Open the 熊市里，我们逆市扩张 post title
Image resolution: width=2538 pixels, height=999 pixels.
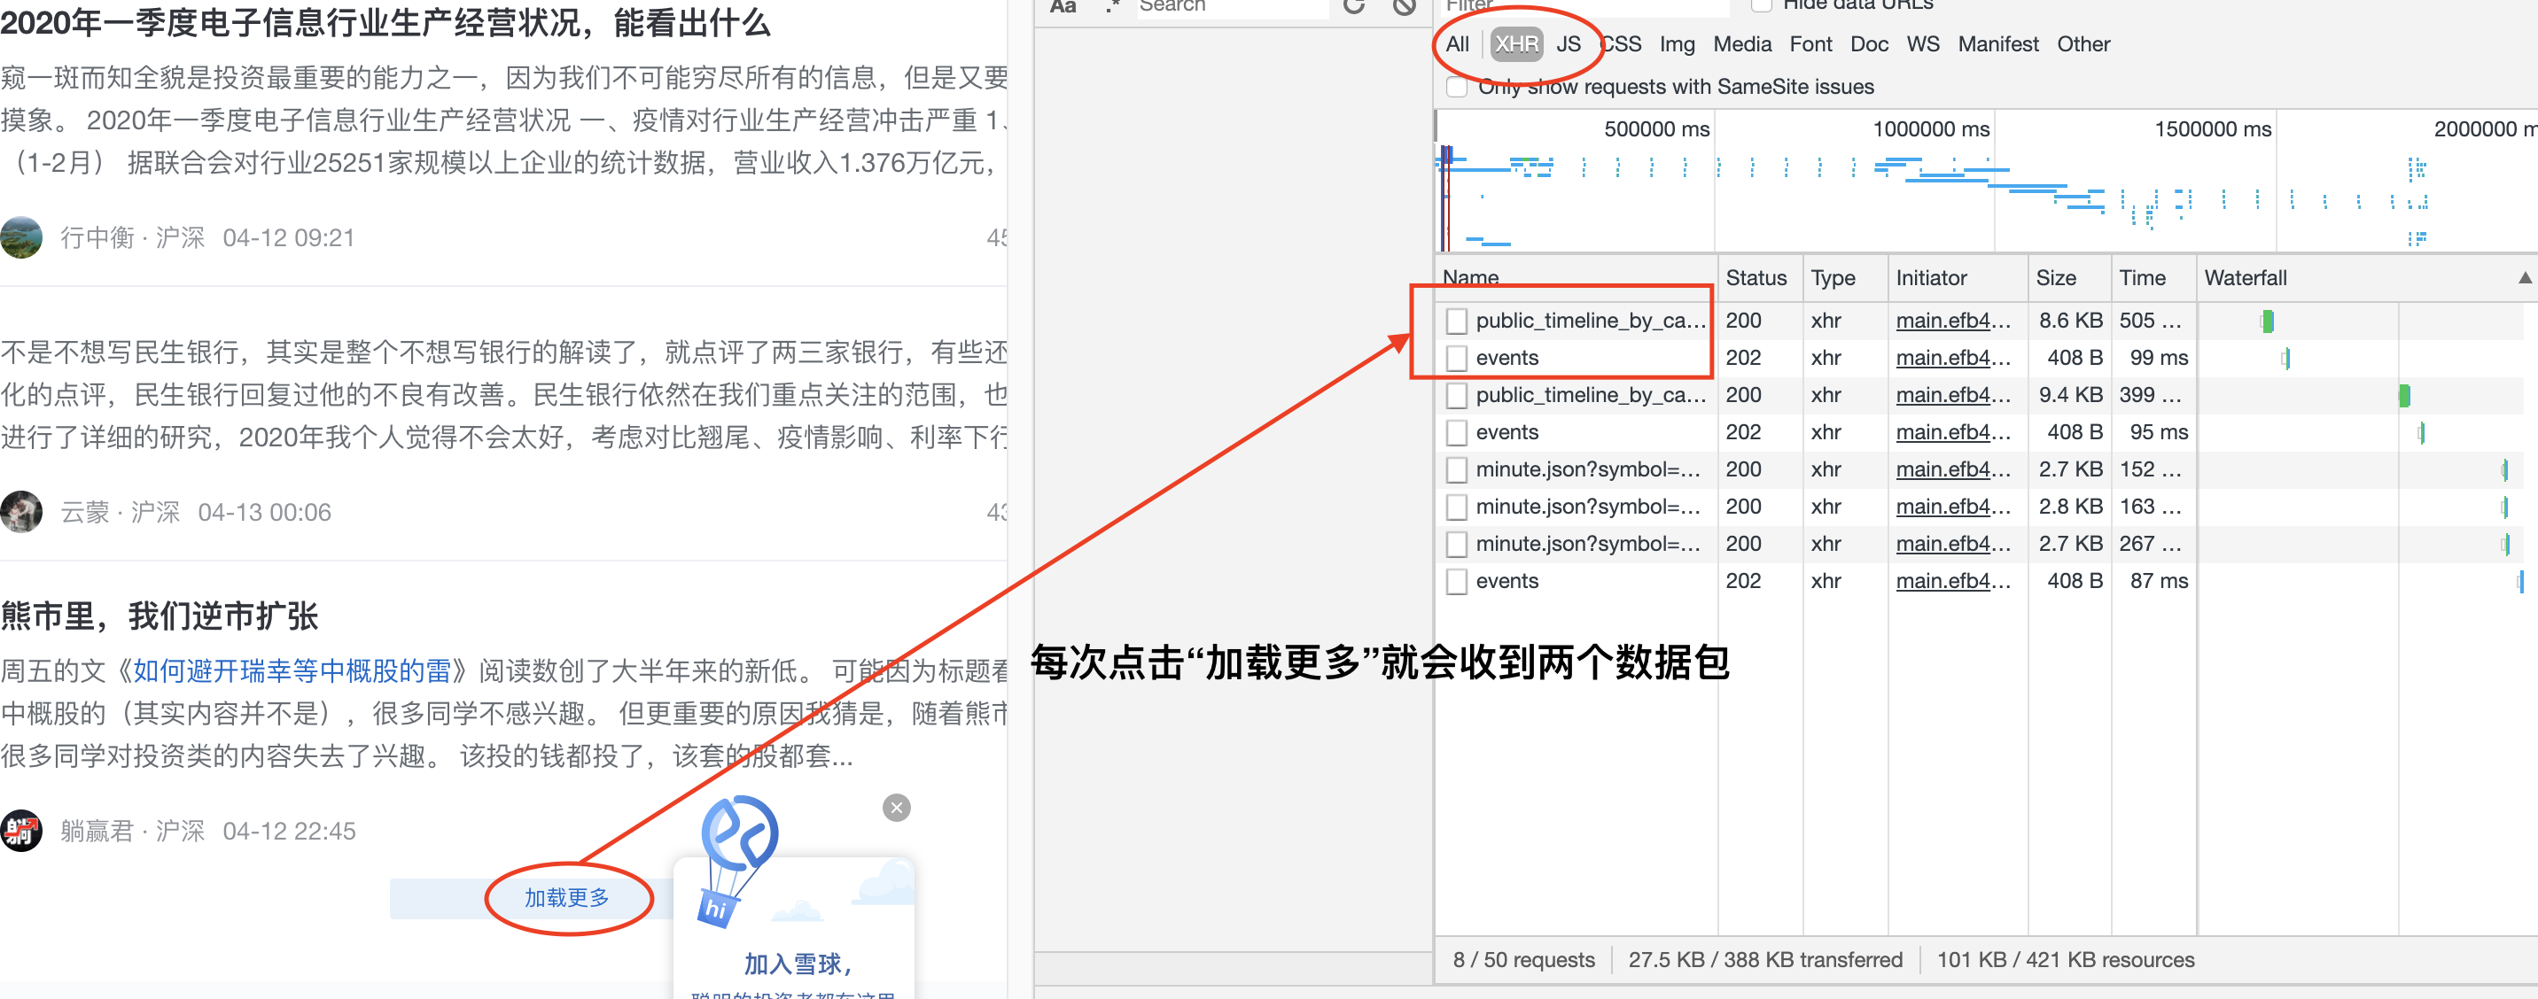[x=160, y=616]
